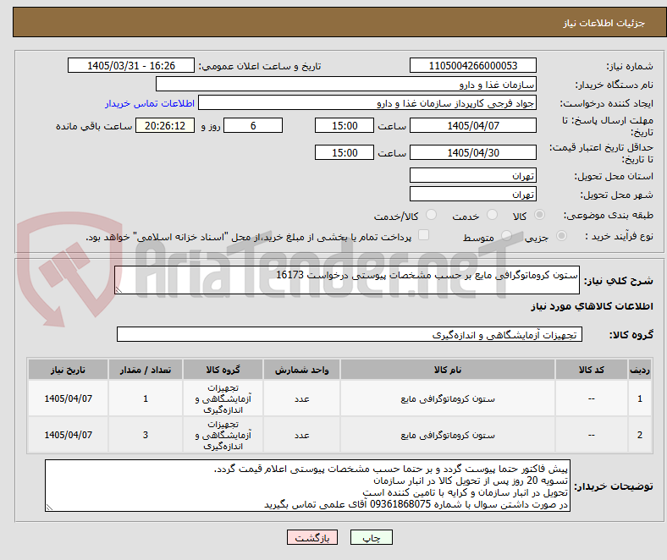This screenshot has height=560, width=667.
Task: Click the نام کالا column header
Action: point(448,370)
